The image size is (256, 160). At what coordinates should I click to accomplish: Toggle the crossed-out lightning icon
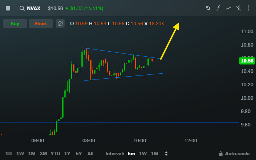point(239,8)
